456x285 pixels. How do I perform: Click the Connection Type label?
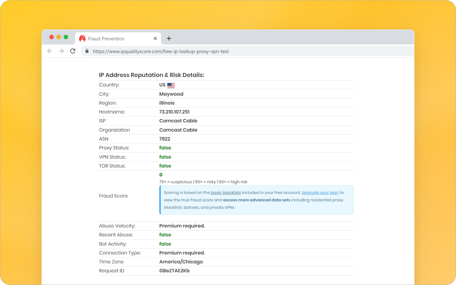point(120,253)
